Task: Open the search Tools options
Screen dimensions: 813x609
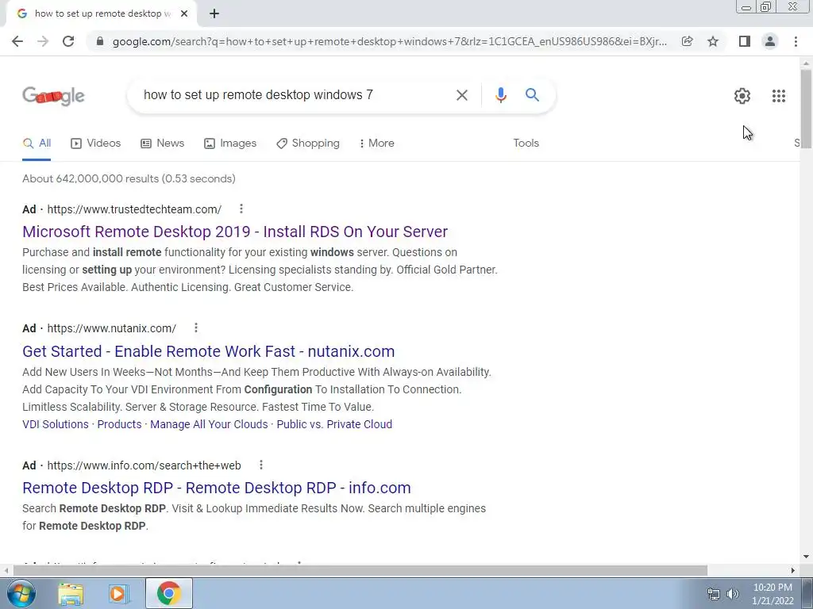Action: 526,143
